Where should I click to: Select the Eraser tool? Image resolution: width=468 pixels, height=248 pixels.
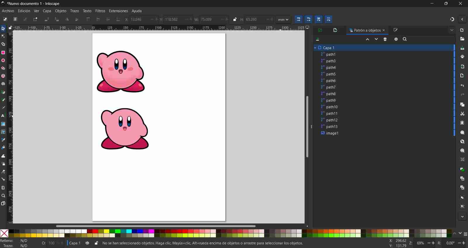[3, 172]
